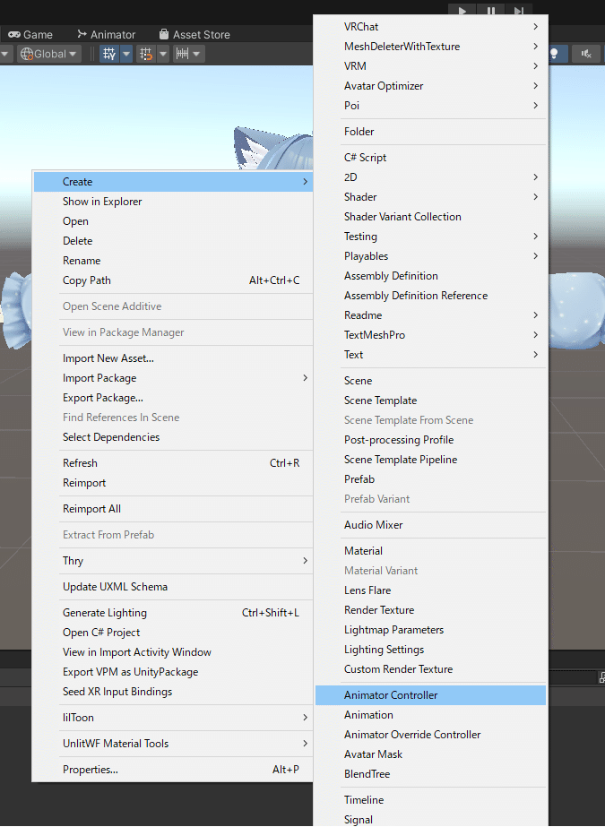Choose Lighting Settings entry

click(430, 650)
